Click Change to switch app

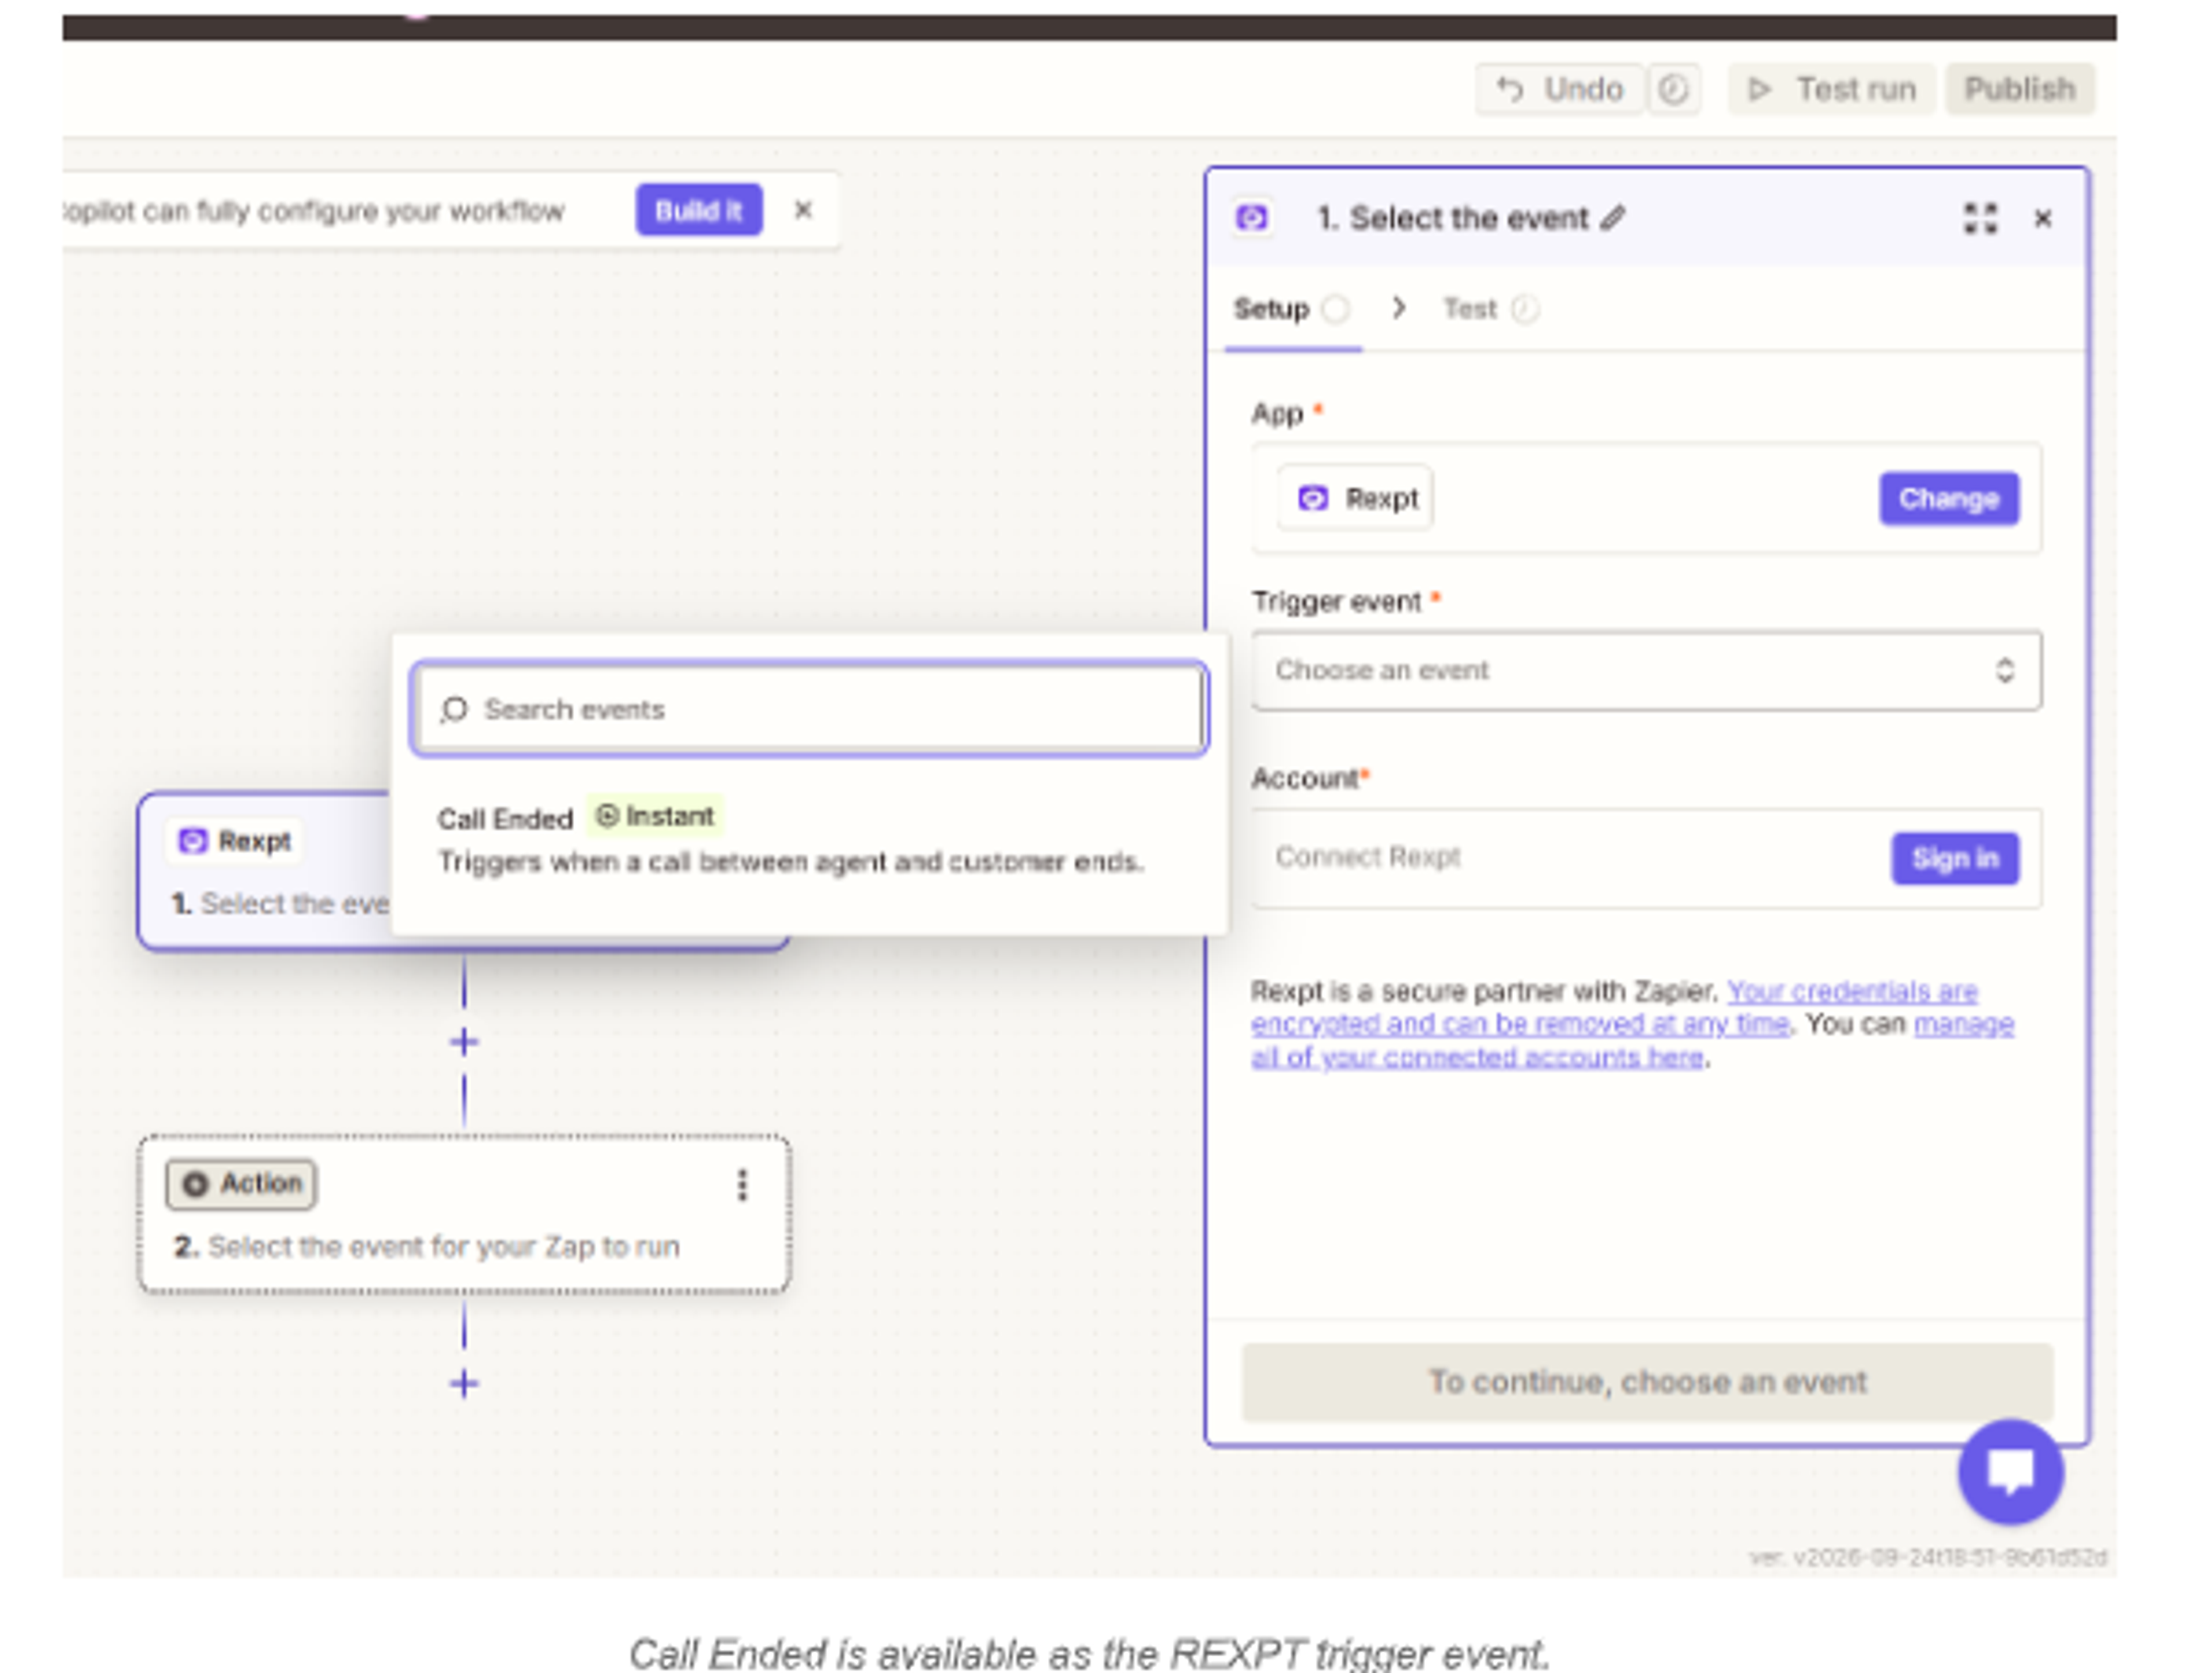click(1948, 498)
